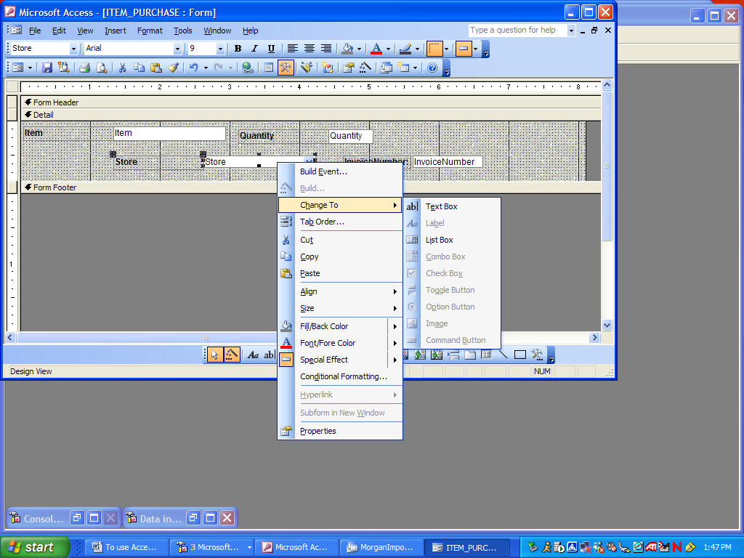The height and width of the screenshot is (558, 744).
Task: Choose Text Box in the Change To submenu
Action: tap(442, 206)
